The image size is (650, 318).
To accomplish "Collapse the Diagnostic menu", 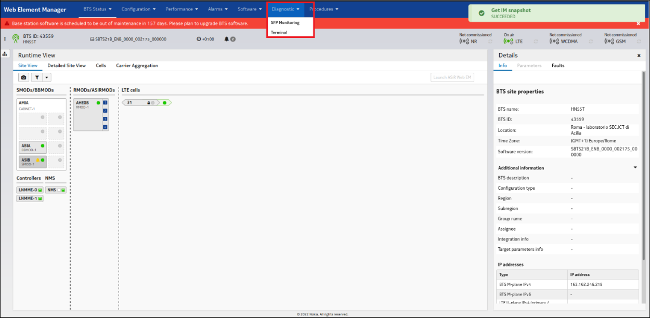I will [285, 9].
